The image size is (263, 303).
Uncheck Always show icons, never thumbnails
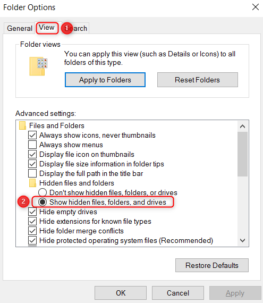32,135
